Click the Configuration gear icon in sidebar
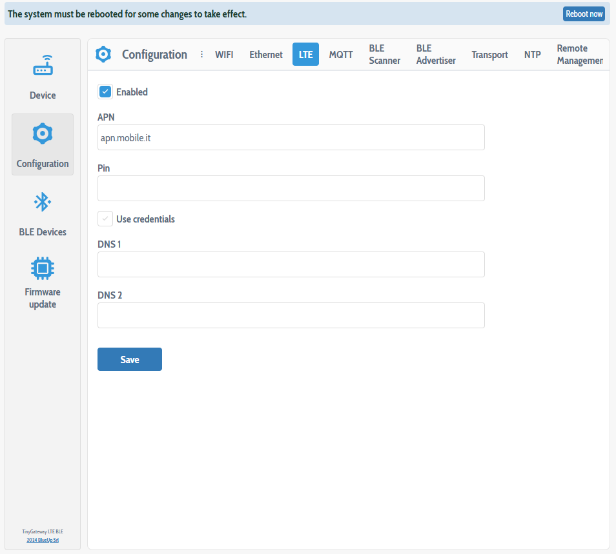 click(43, 134)
